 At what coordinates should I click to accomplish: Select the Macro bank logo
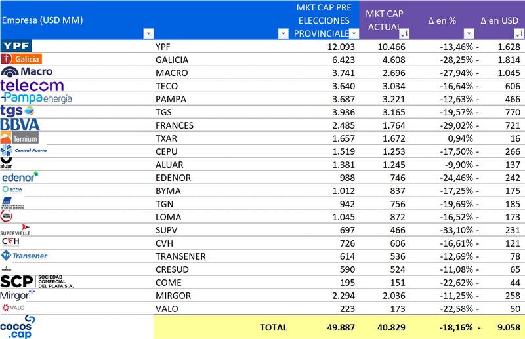point(27,71)
